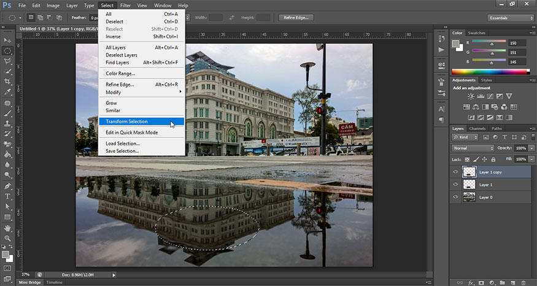Toggle lock position
Viewport: 537px width, 286px height.
coord(484,160)
